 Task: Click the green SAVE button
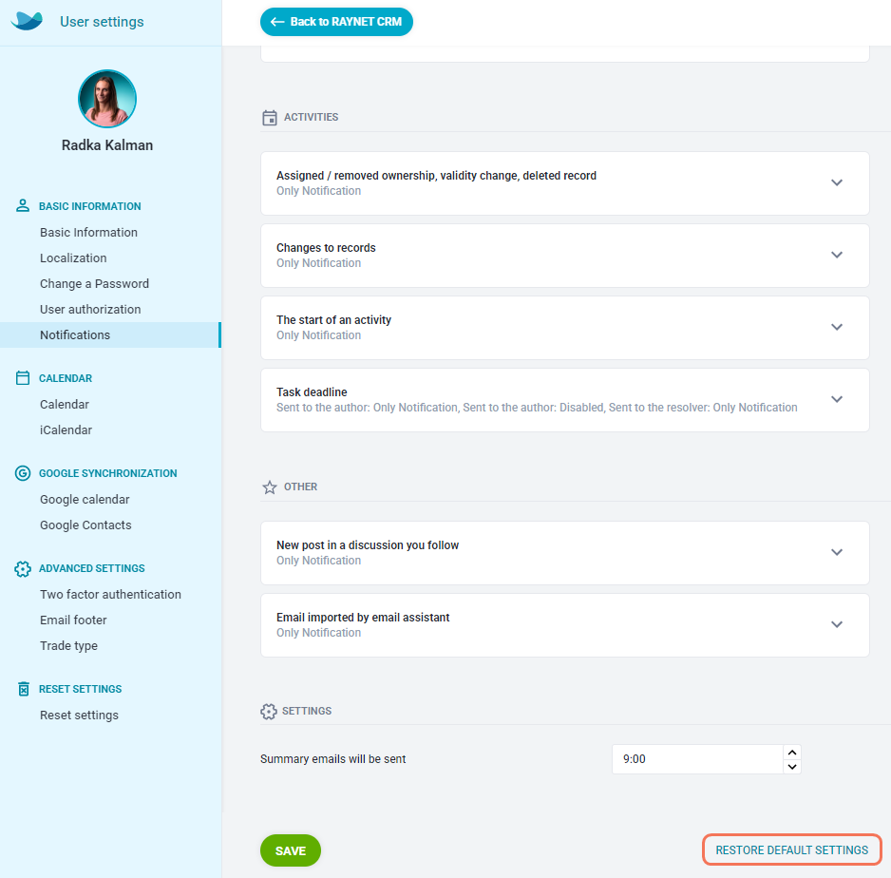point(291,850)
